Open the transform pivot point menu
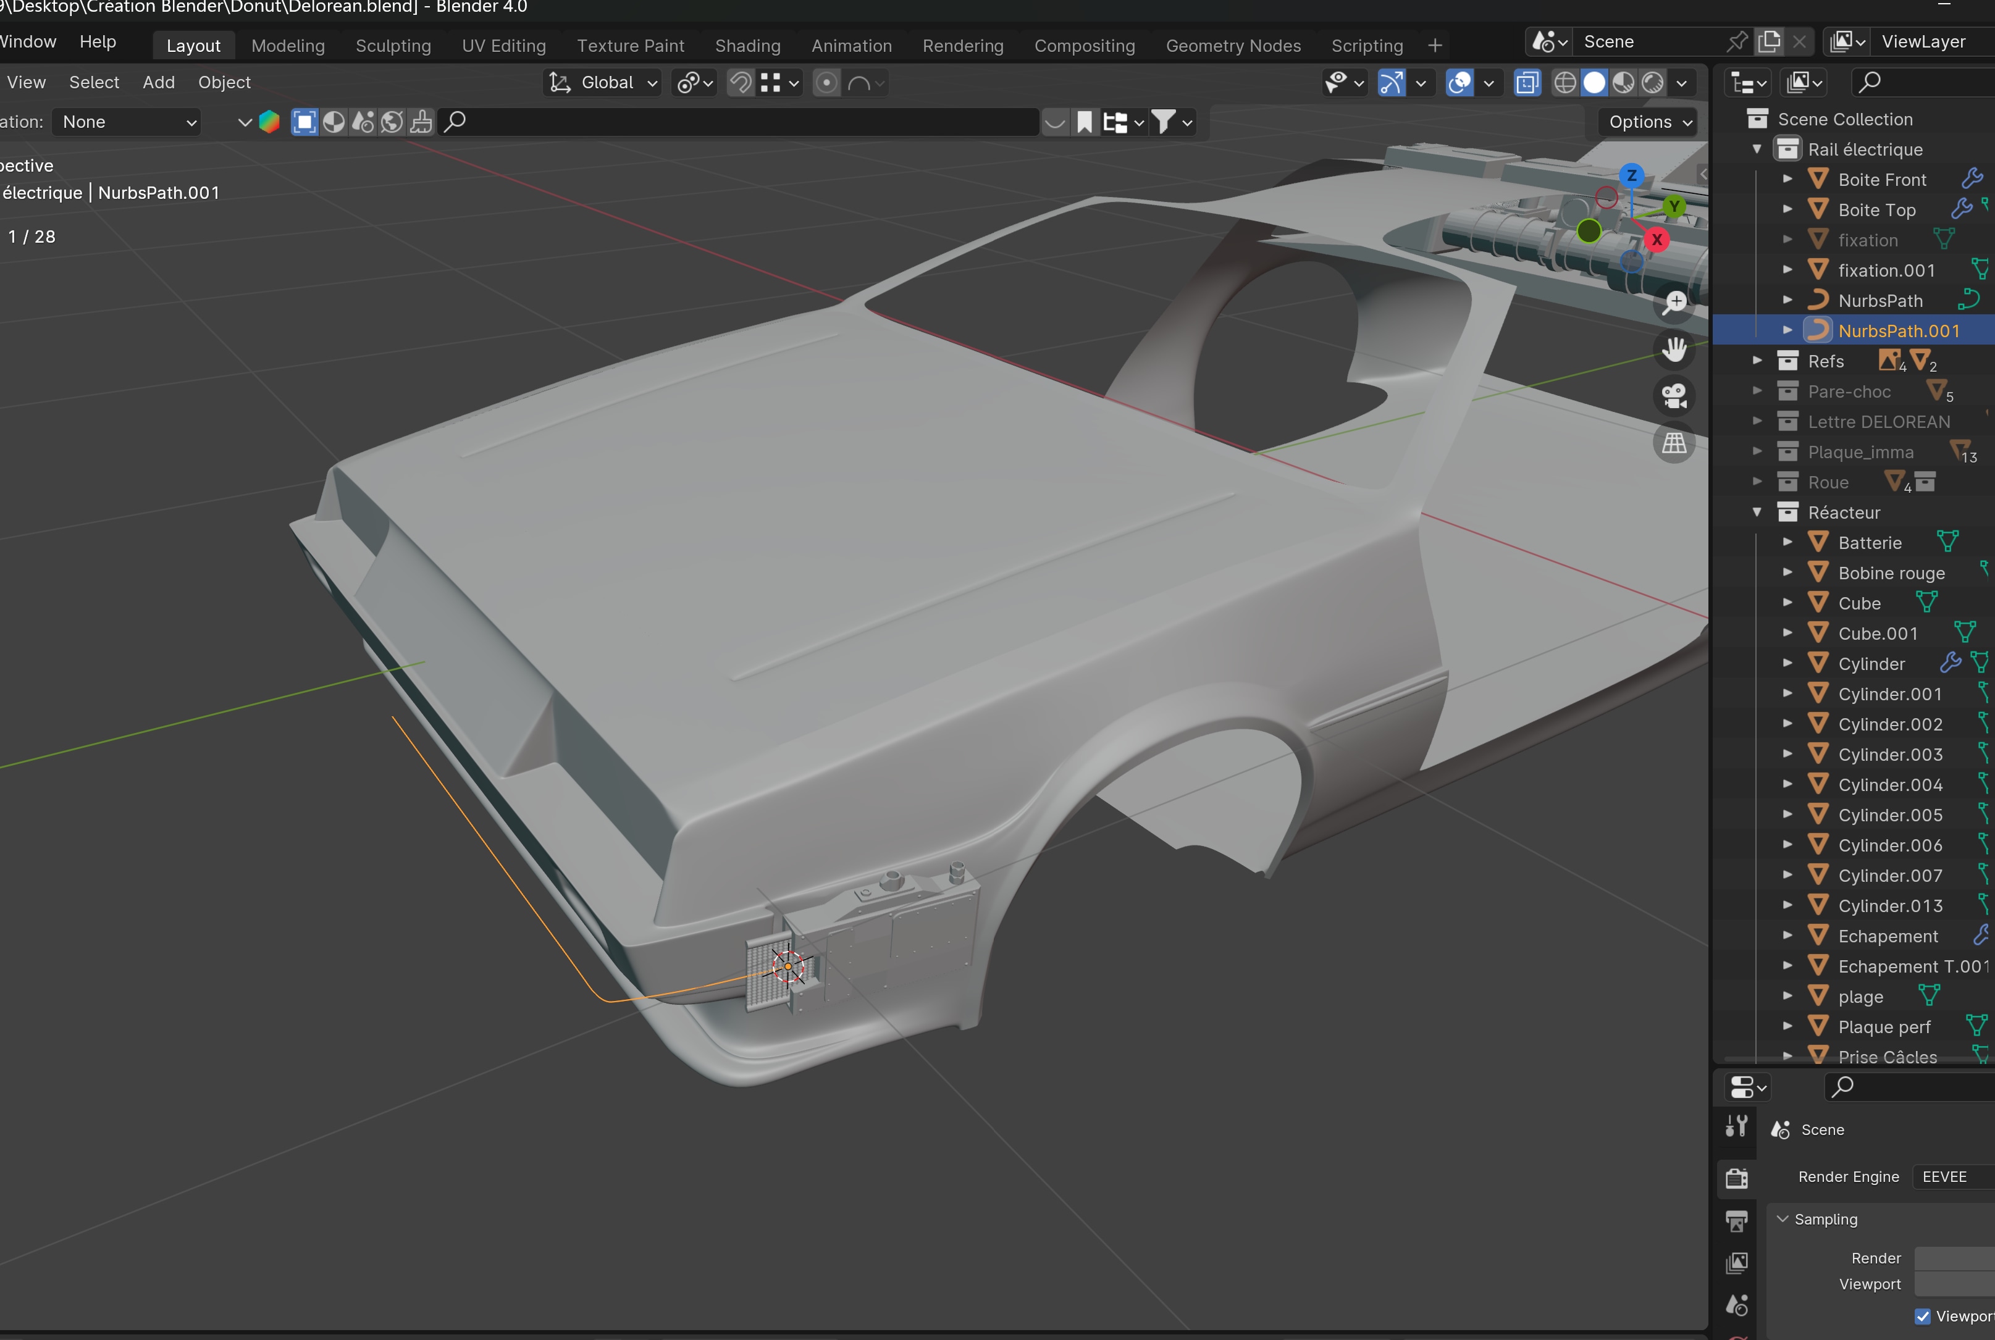The image size is (1995, 1340). click(694, 83)
